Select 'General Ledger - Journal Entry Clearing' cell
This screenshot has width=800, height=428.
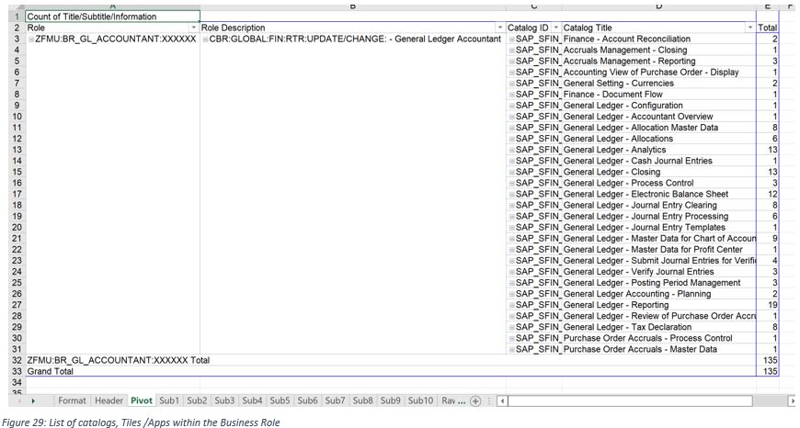coord(658,206)
